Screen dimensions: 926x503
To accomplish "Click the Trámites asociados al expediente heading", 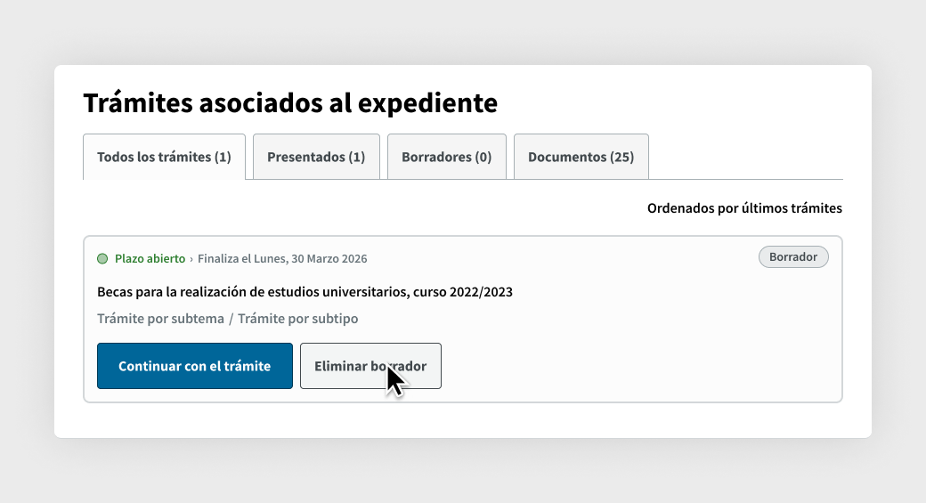I will click(290, 102).
